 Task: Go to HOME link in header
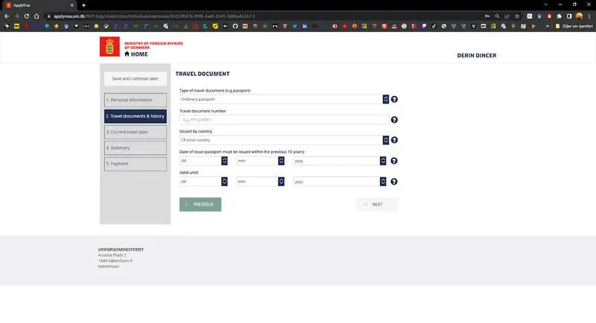(136, 54)
